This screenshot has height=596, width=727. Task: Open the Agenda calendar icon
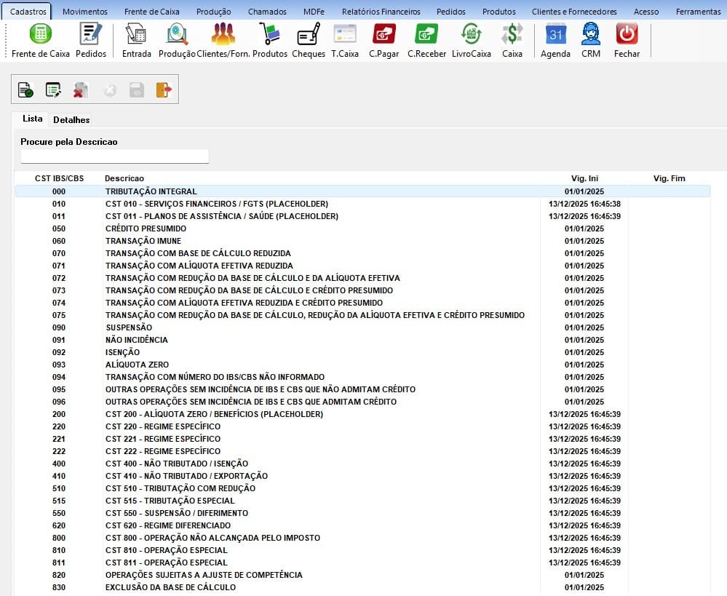[x=555, y=34]
